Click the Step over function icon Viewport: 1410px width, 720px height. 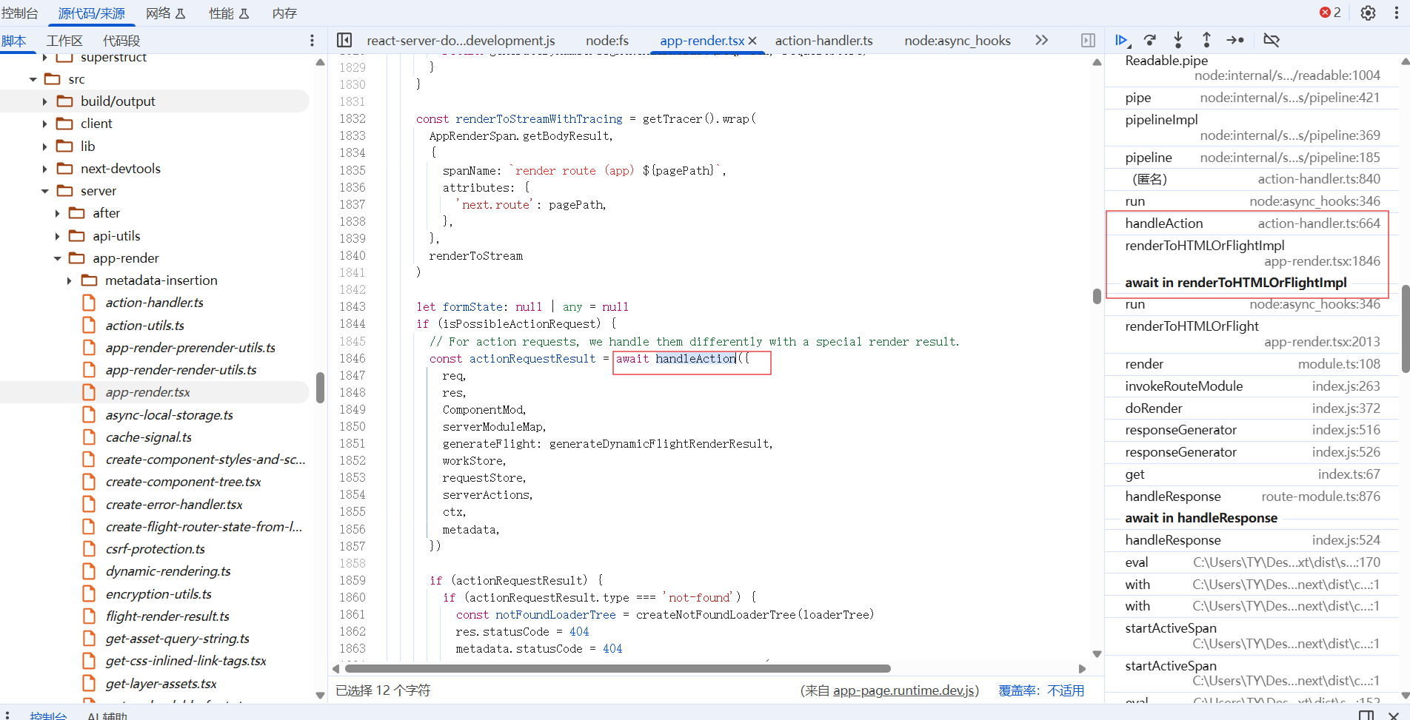[1150, 41]
